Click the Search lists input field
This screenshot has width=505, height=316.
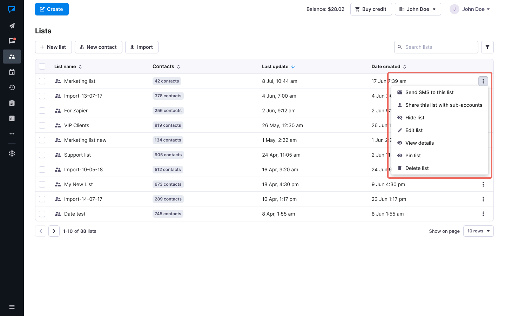438,47
